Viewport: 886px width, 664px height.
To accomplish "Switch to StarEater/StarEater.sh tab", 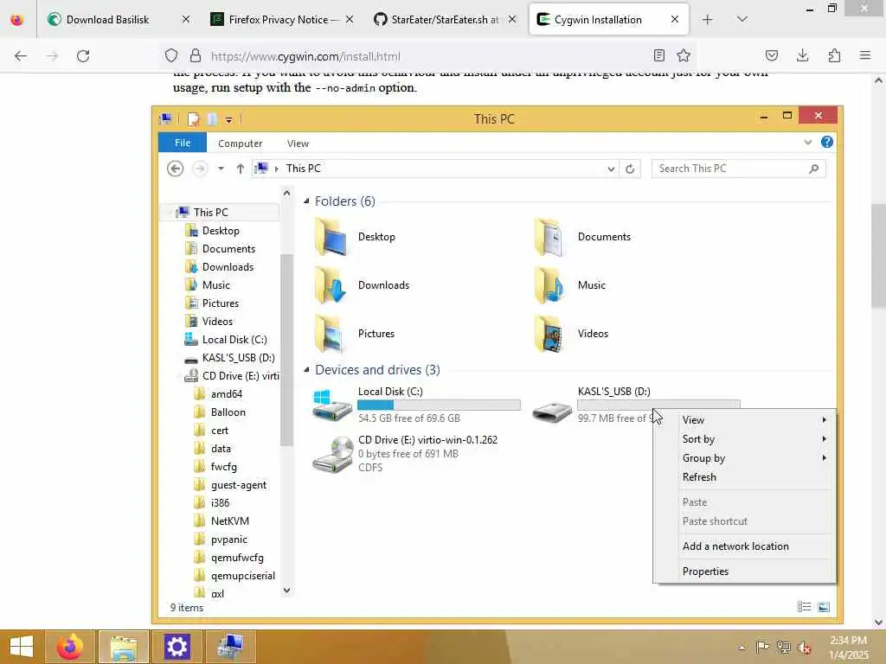I will (x=445, y=20).
